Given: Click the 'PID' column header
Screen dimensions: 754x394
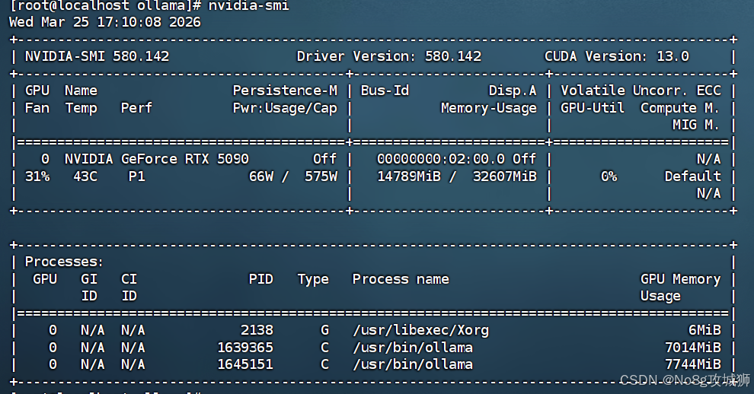Looking at the screenshot, I should tap(260, 278).
